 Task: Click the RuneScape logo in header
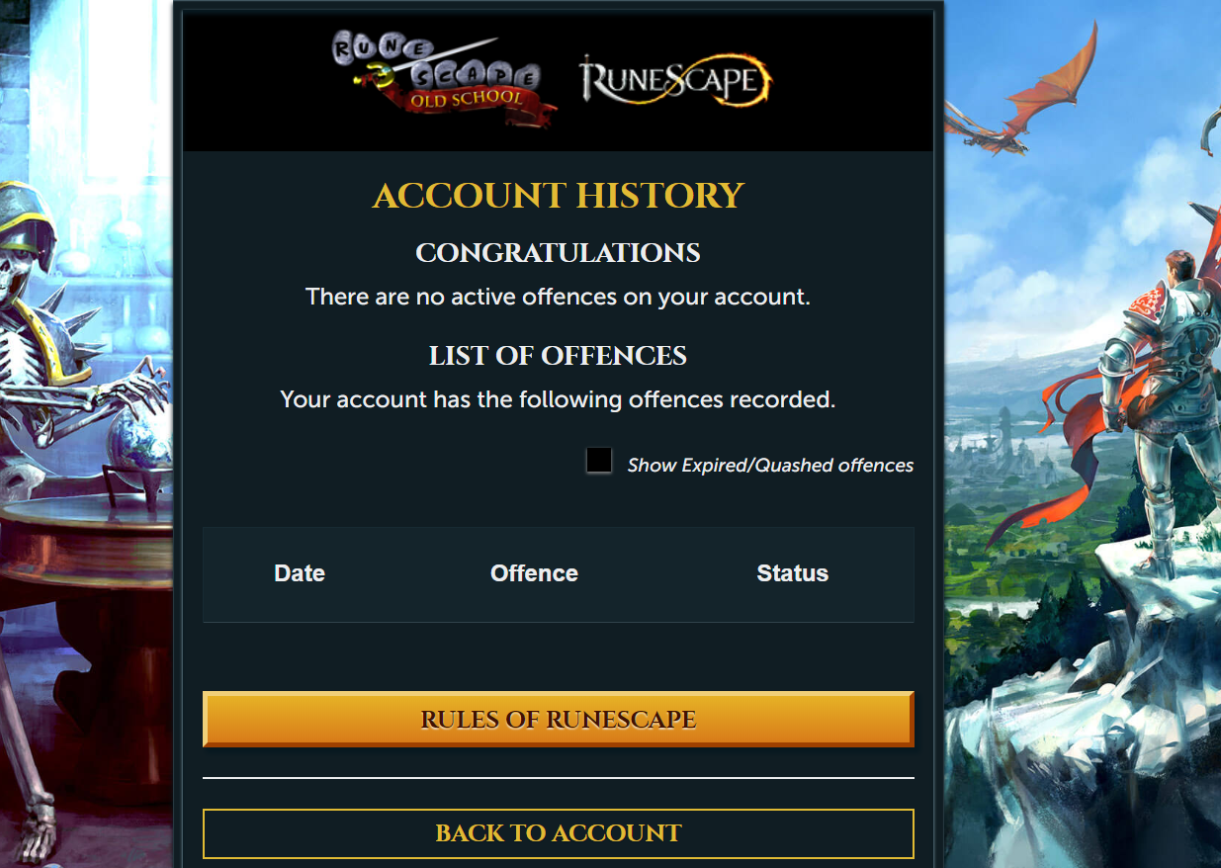coord(675,81)
